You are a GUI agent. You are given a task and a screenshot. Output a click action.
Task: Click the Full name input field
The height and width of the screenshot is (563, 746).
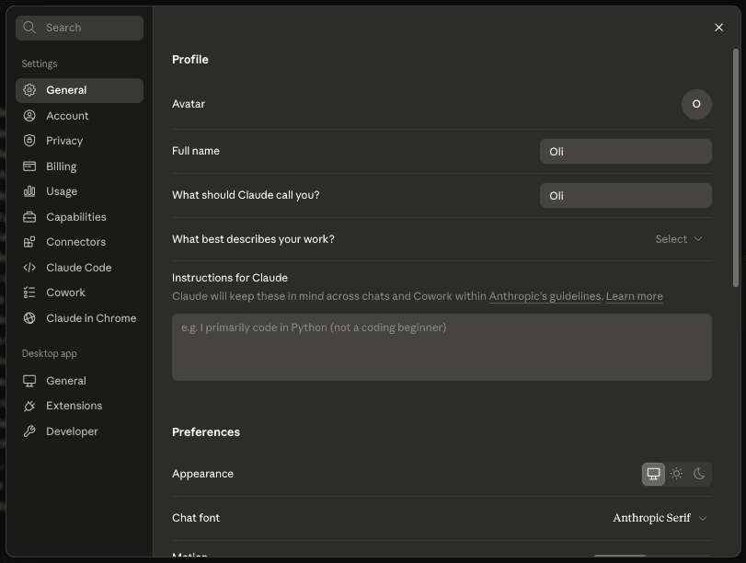tap(625, 152)
